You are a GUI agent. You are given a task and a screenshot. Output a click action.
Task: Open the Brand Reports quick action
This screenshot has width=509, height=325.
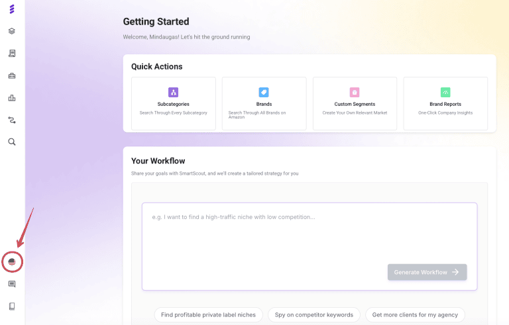tap(445, 104)
